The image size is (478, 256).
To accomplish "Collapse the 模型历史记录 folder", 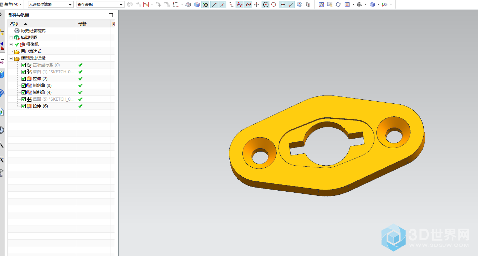I will (x=11, y=58).
